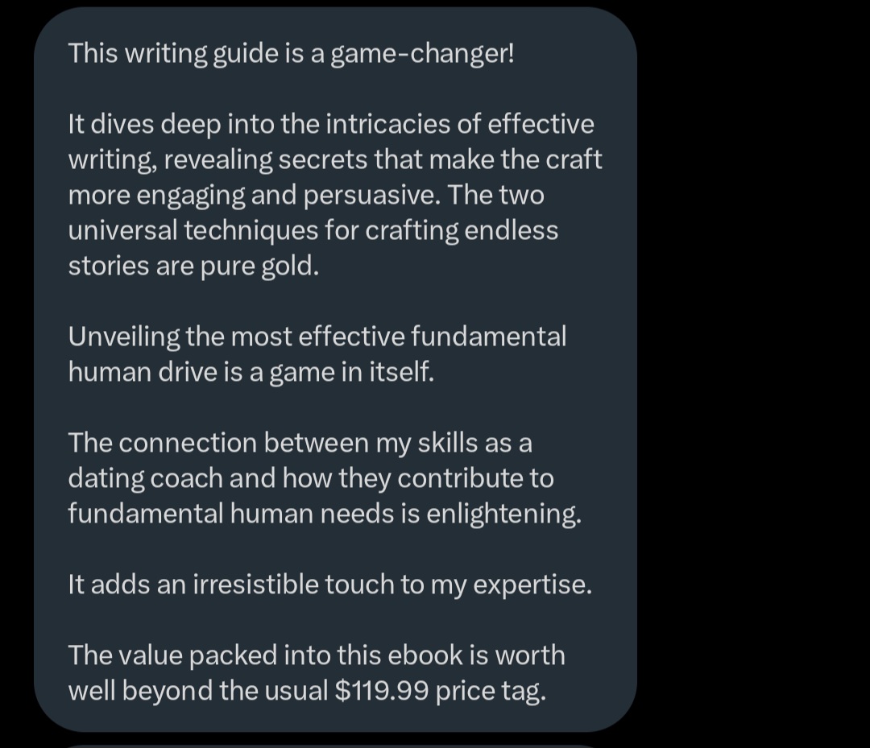Tap 'It adds an irresistible touch' sentence
The image size is (870, 748).
[x=330, y=585]
